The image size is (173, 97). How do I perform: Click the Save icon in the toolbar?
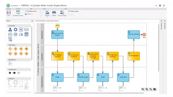point(9,13)
